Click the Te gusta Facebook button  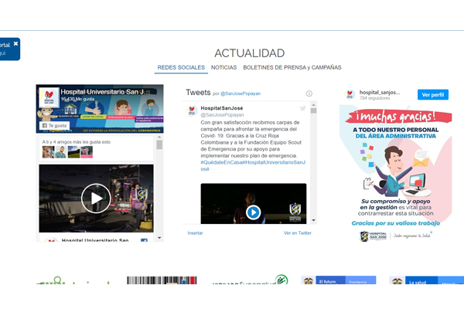tap(55, 125)
